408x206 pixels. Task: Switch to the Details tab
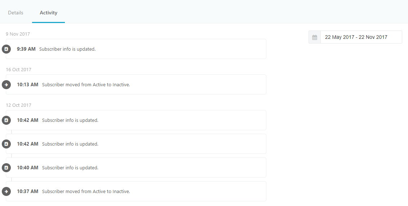tap(15, 13)
